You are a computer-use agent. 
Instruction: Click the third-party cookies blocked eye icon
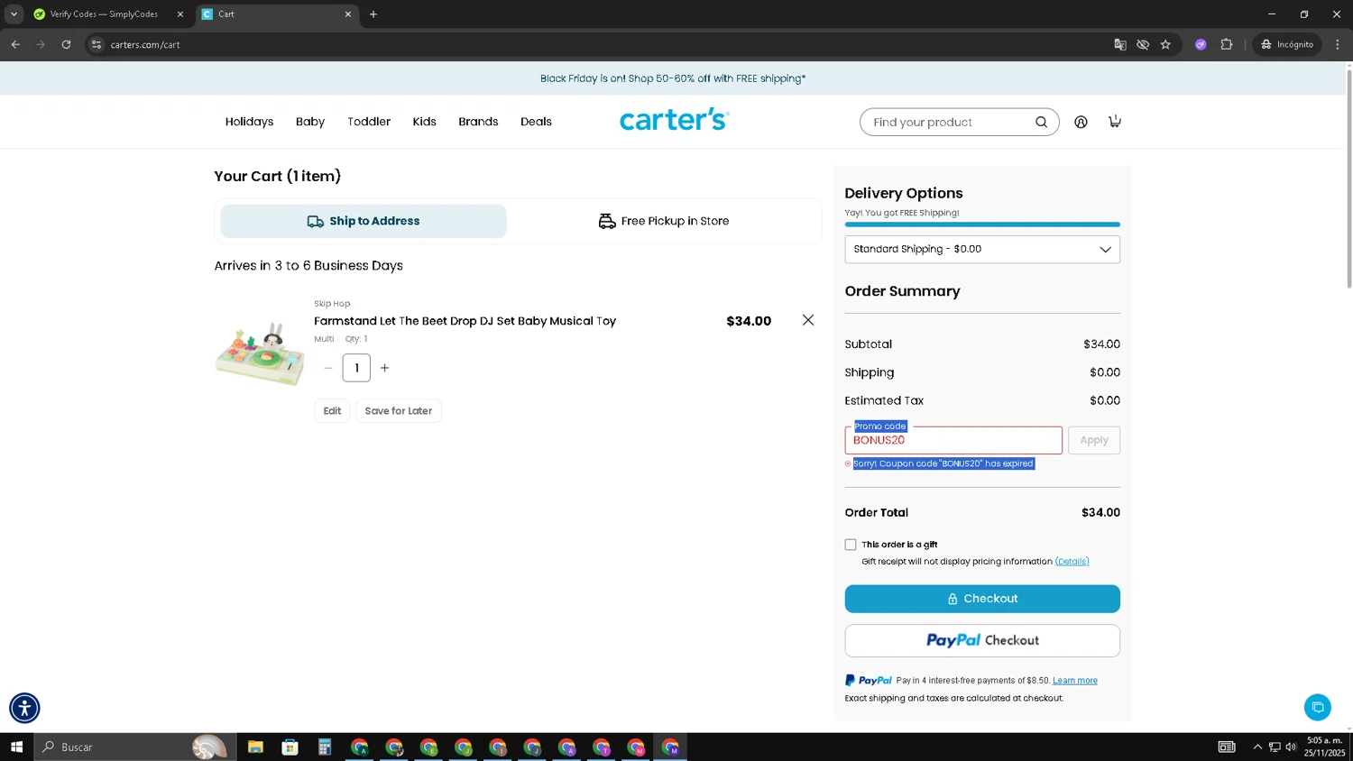click(x=1143, y=44)
